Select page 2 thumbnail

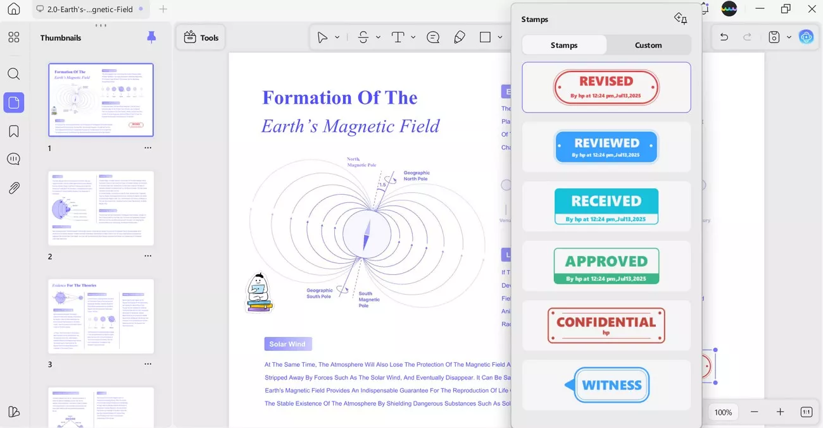(101, 208)
